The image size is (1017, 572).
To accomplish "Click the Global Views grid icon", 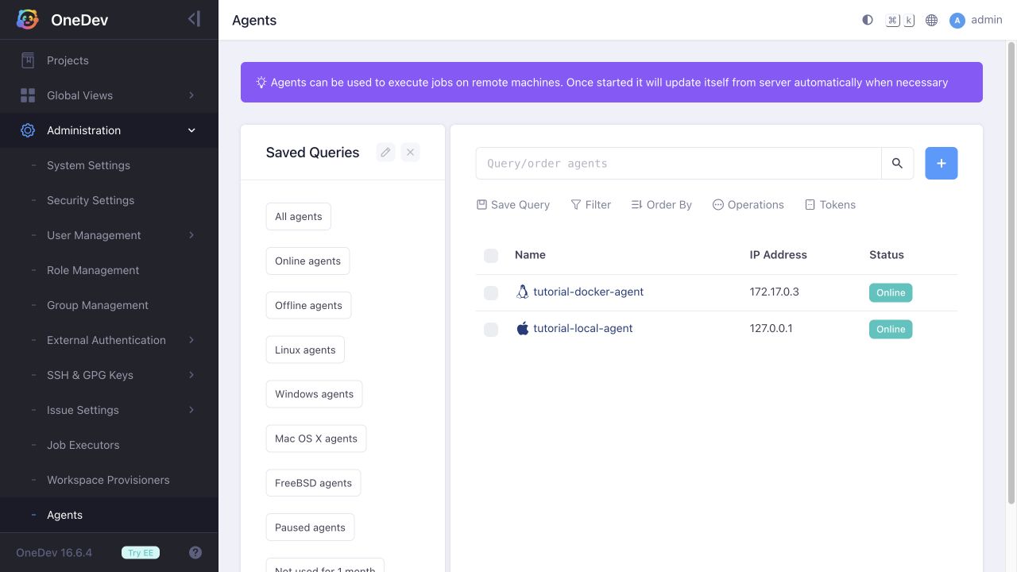I will (28, 95).
